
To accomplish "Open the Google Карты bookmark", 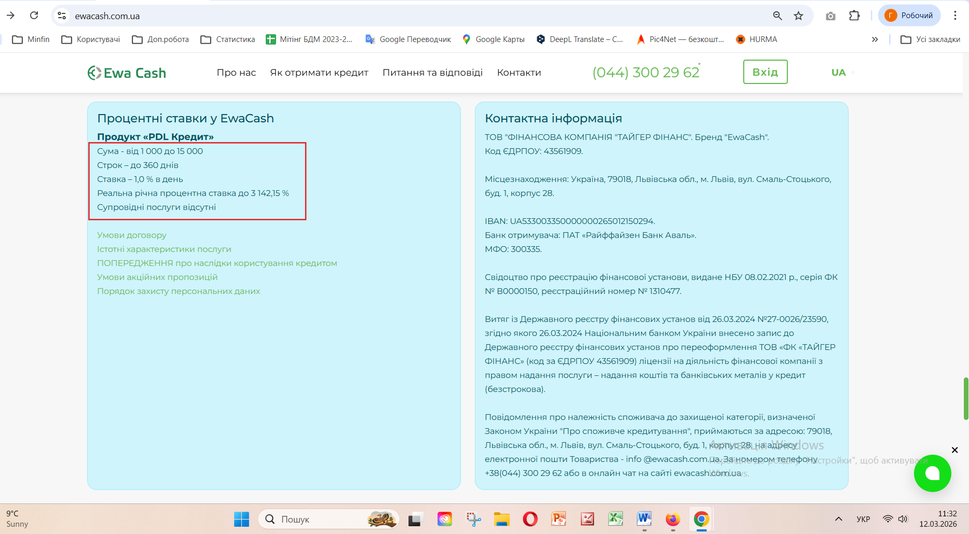I will 494,39.
